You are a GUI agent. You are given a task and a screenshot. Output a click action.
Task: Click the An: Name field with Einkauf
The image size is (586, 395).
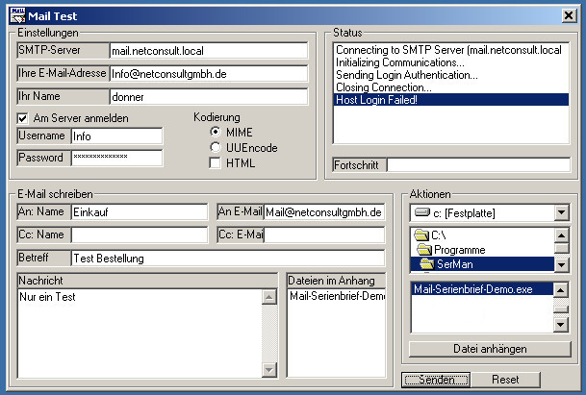pos(139,212)
